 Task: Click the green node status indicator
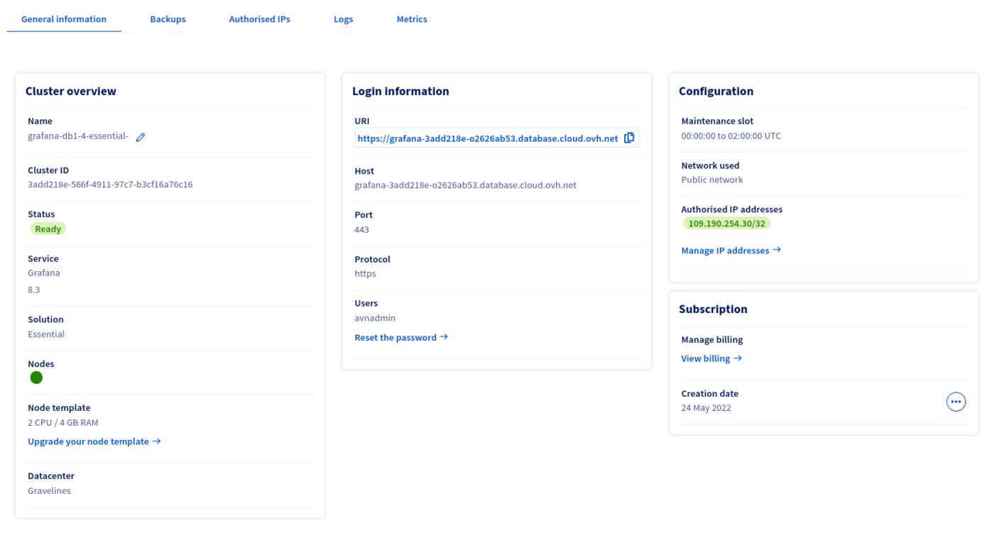tap(36, 378)
